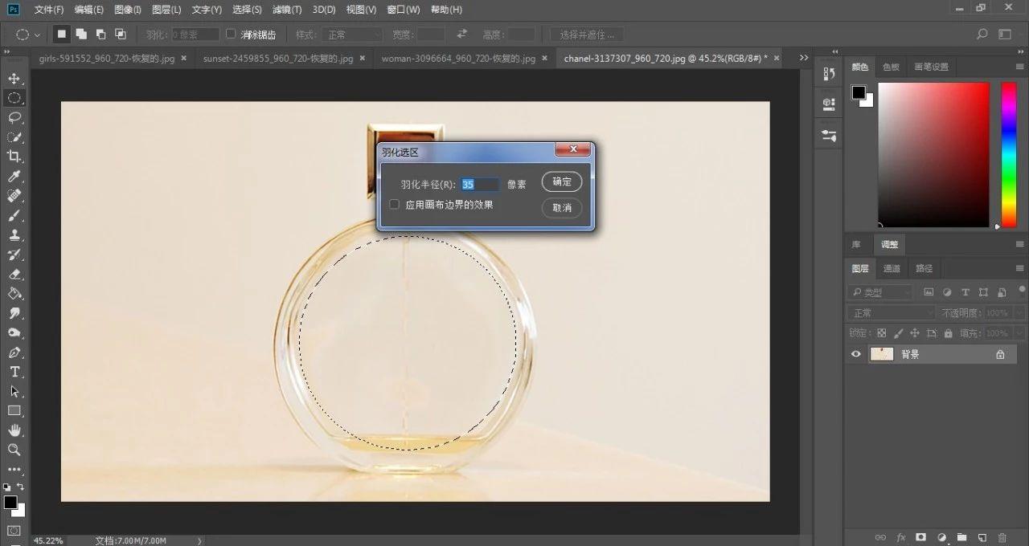Screen dimensions: 1029x546
Task: Switch to girls-591552 document tab
Action: 106,59
